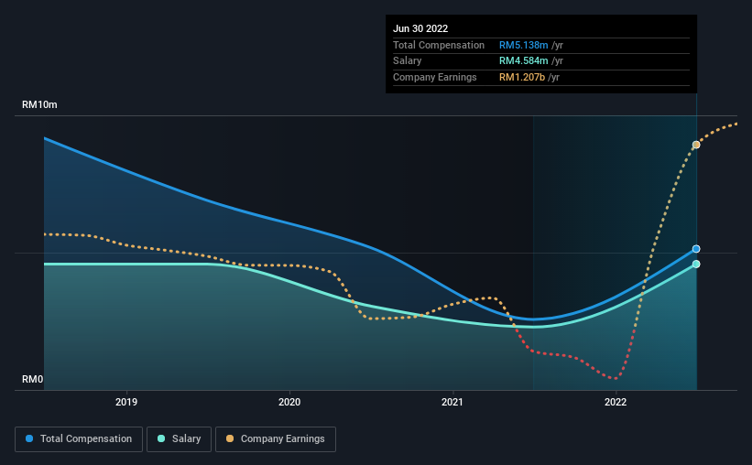Click the tooltip's Salary row label
This screenshot has height=465, width=752.
tap(408, 61)
